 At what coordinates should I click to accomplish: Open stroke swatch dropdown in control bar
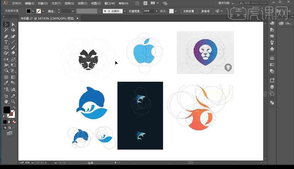coord(43,11)
